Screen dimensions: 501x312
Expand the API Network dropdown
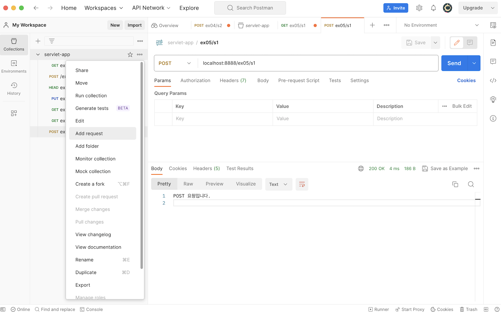(151, 8)
